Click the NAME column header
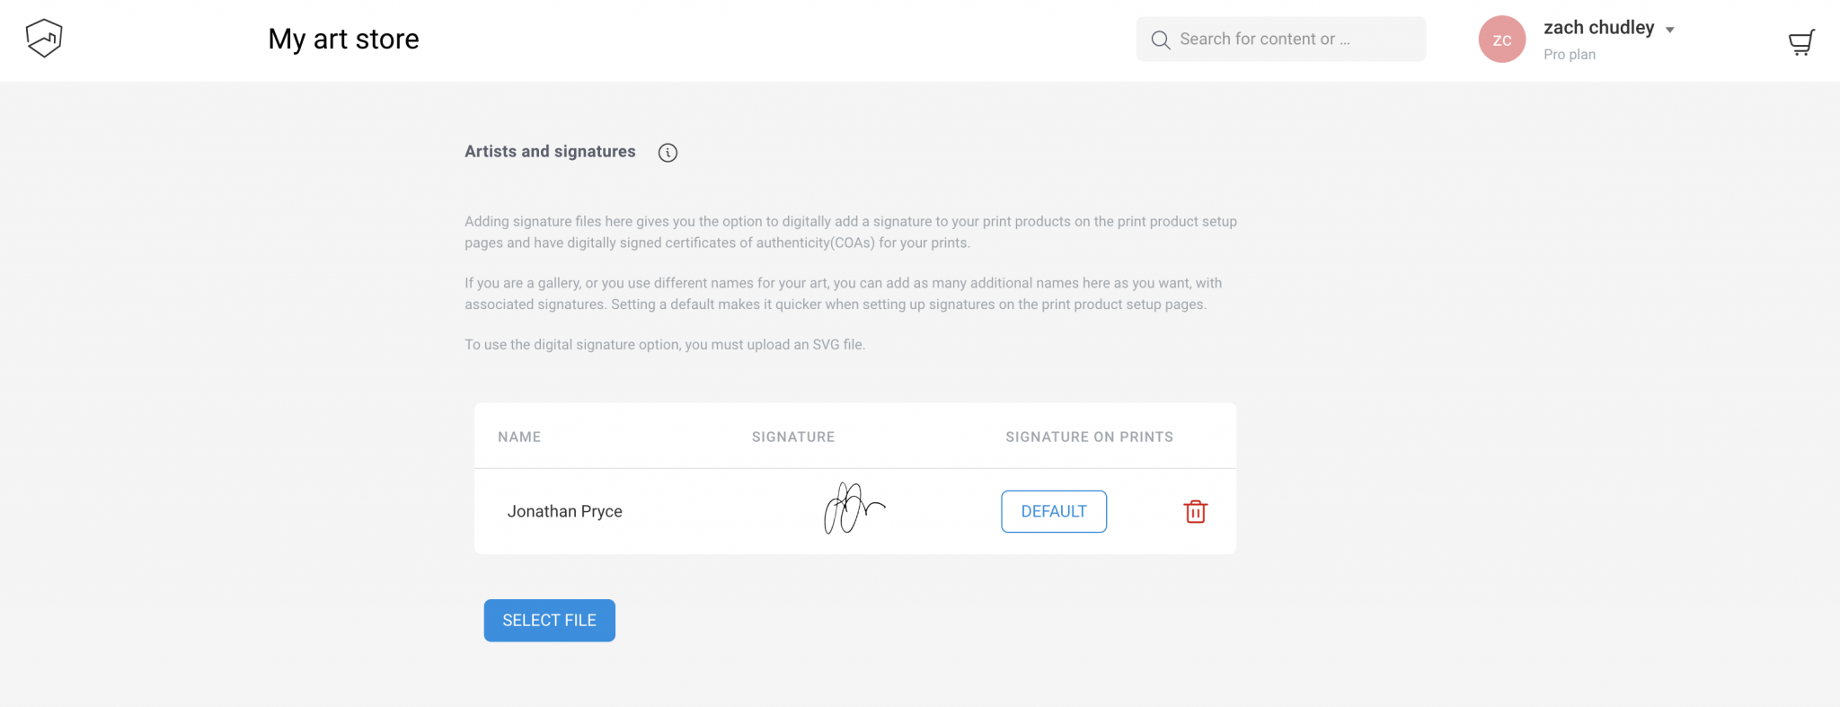Screen dimensions: 1840x707 (519, 437)
